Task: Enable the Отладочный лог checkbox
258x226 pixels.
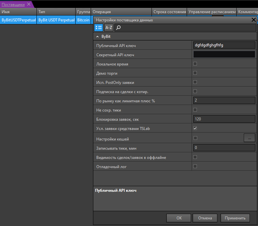Action: (195, 166)
